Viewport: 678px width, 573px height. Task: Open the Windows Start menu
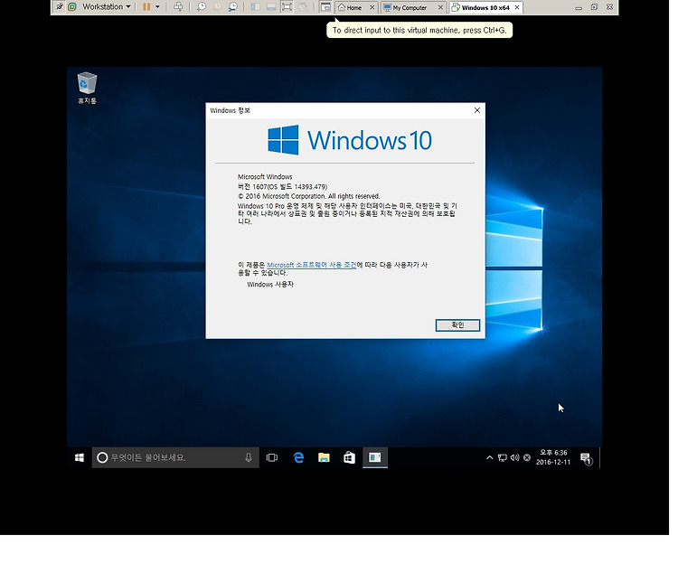(x=80, y=457)
